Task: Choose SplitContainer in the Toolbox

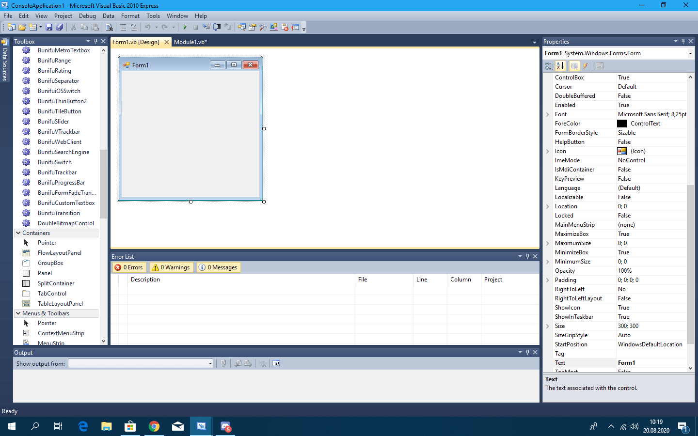Action: (x=56, y=283)
